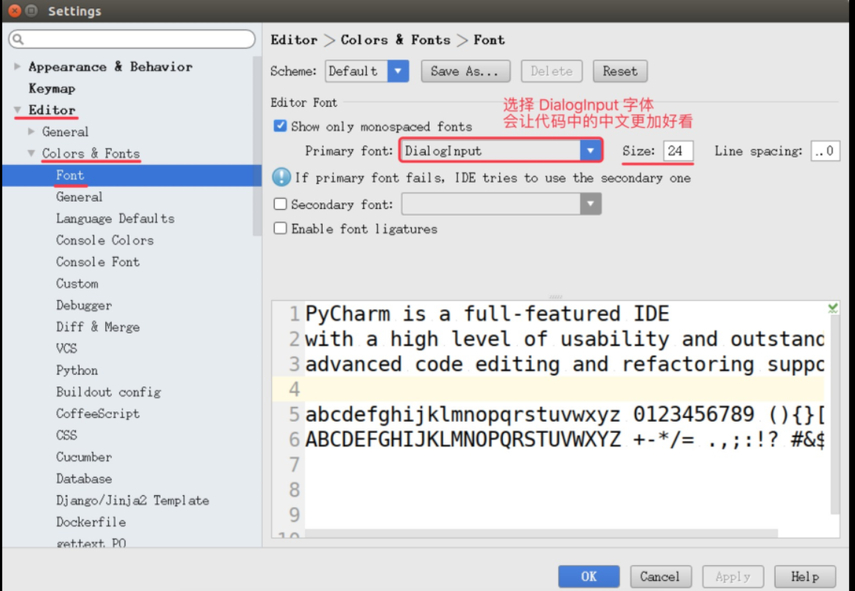Click the search magnifier icon in settings
The image size is (855, 591).
click(x=18, y=39)
